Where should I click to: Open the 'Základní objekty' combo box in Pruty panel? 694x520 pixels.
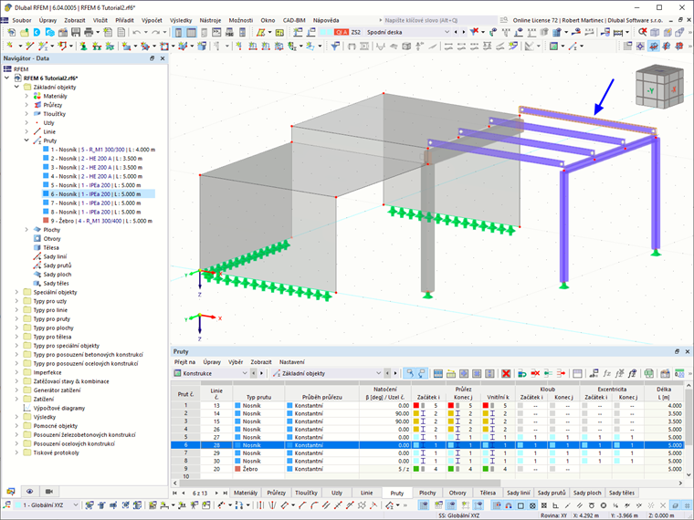(327, 374)
